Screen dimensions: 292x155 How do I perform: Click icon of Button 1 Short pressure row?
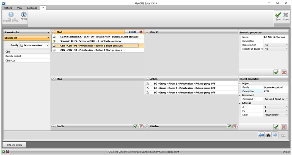pos(54,45)
